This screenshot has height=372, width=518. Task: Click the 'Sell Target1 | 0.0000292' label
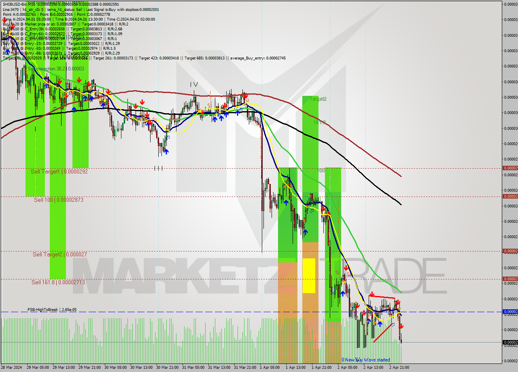pyautogui.click(x=59, y=171)
